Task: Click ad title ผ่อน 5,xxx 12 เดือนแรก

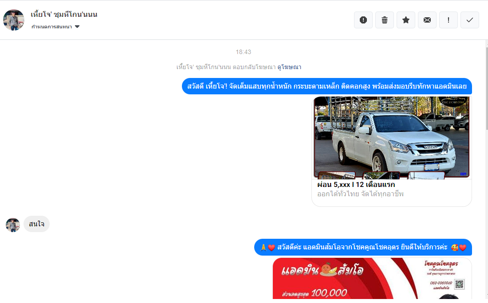Action: pyautogui.click(x=356, y=185)
